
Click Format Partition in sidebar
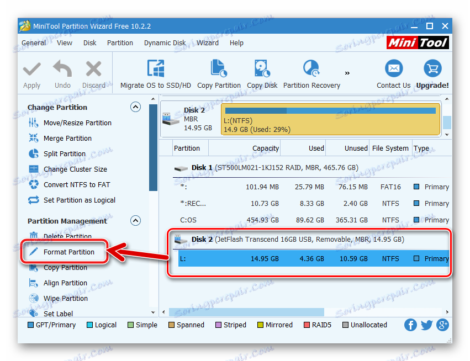(x=62, y=252)
